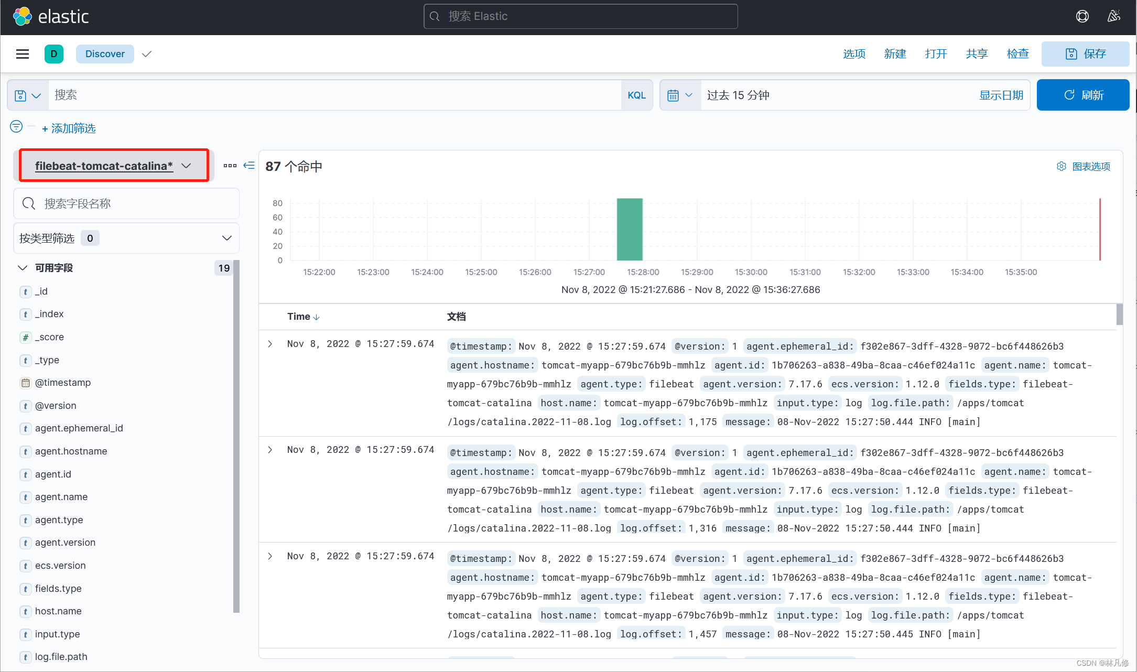The width and height of the screenshot is (1137, 672).
Task: Open index pattern options three-squares icon
Action: coord(230,166)
